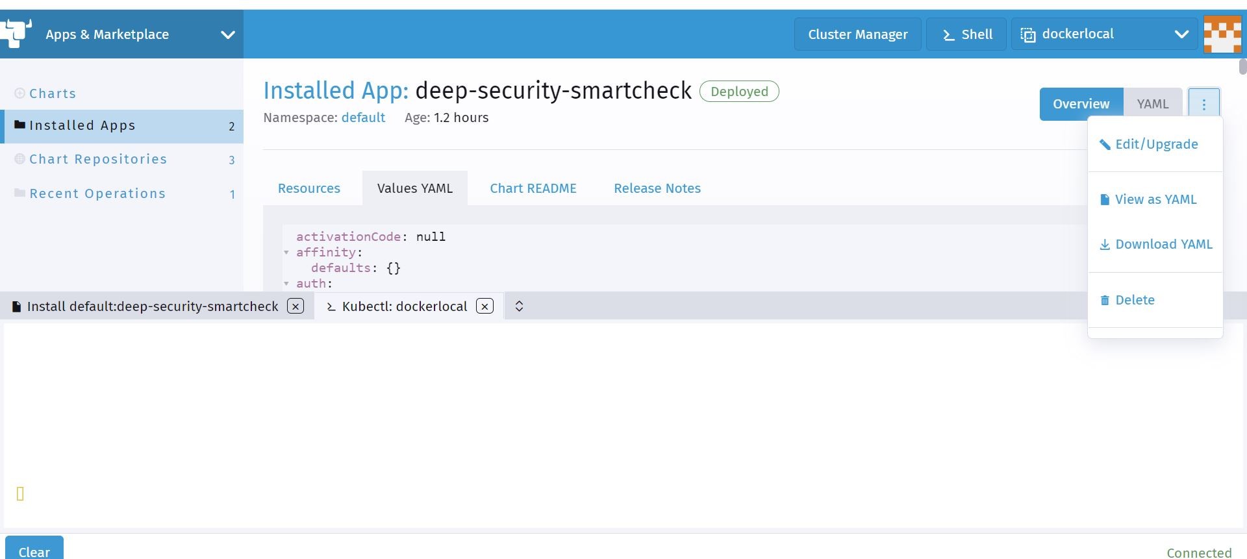Close the Kubectl: dockerlocal tab
Image resolution: width=1247 pixels, height=559 pixels.
point(485,306)
